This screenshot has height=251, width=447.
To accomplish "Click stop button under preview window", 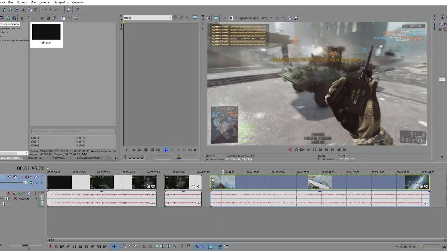I will click(x=321, y=150).
